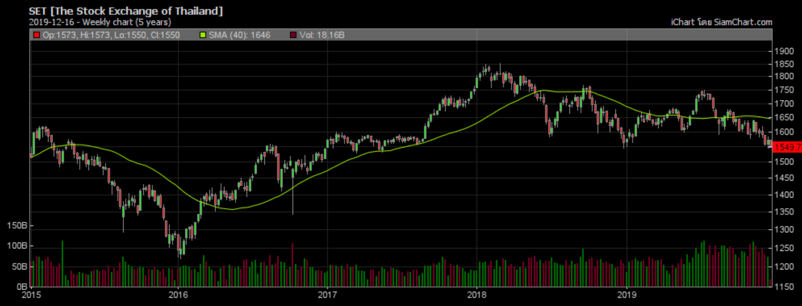Click the '2019-12-16 - Weekly chart (5 years)' subtitle
The height and width of the screenshot is (306, 802).
coord(100,22)
